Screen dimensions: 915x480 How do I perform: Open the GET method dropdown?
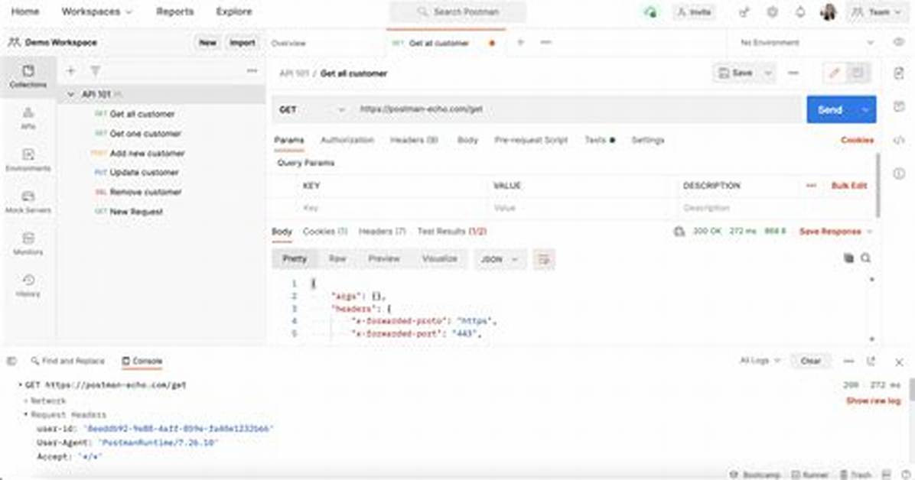312,109
